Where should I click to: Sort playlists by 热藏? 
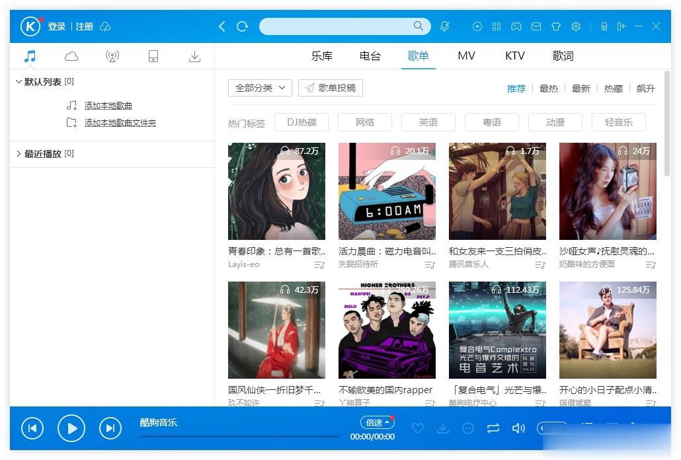[x=614, y=89]
